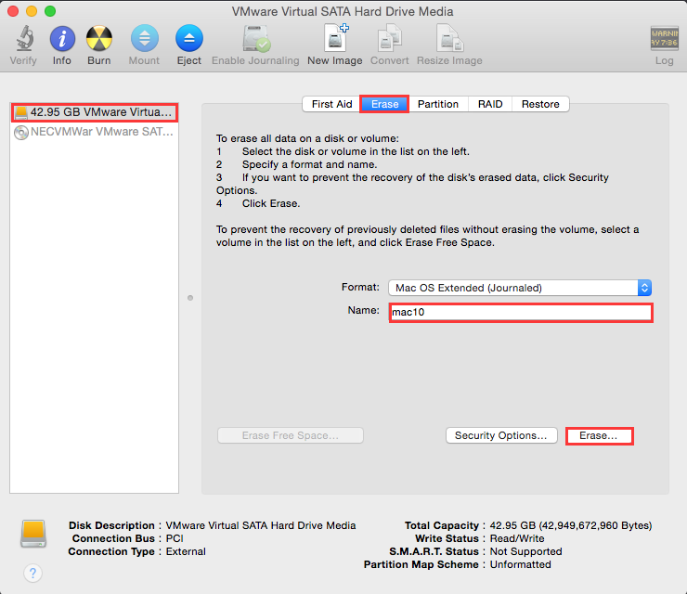Eject the selected disk
Viewport: 687px width, 594px height.
coord(188,39)
